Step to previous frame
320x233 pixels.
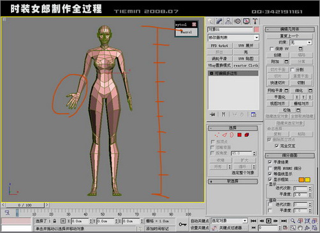click(x=261, y=221)
